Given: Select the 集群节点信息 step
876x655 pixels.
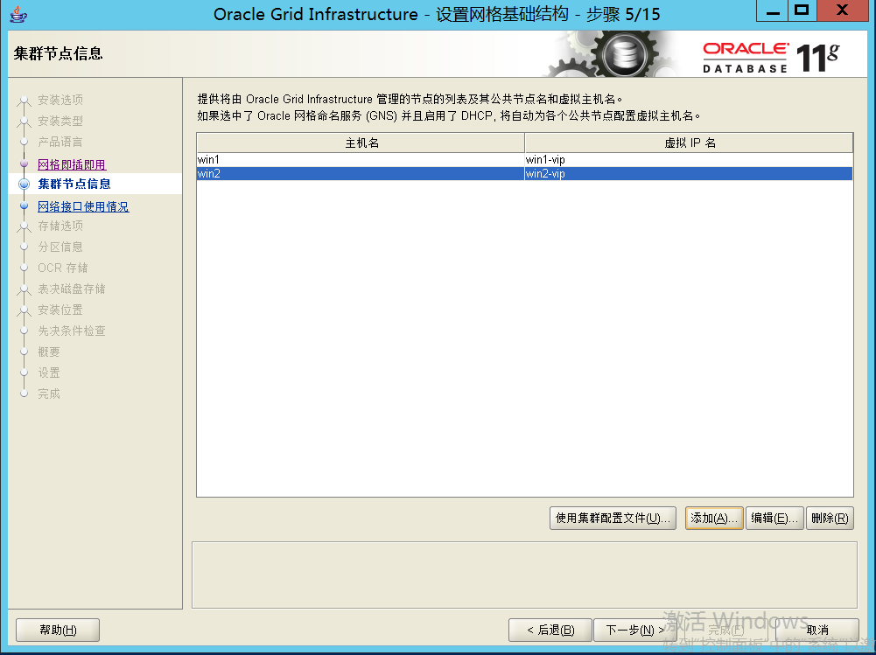Looking at the screenshot, I should [74, 184].
